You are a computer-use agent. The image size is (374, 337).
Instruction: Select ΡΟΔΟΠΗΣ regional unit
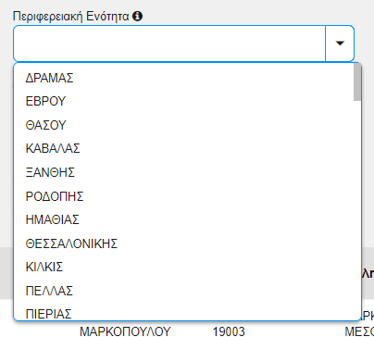187,196
